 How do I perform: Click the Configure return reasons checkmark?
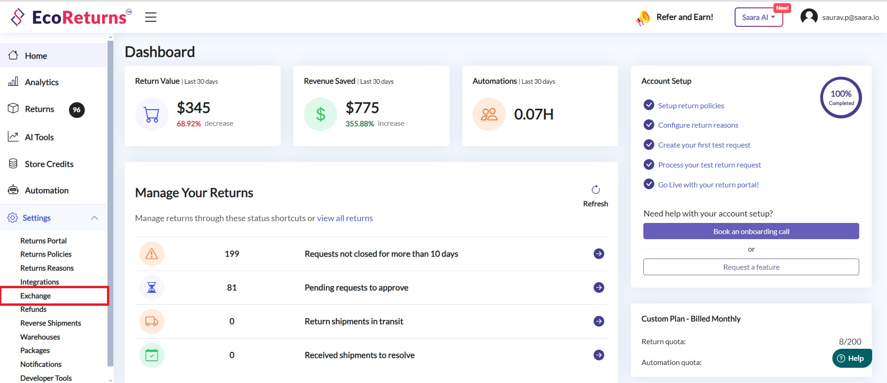649,125
